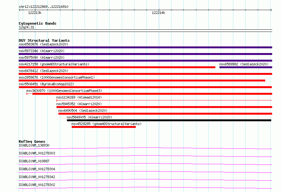Viewport: 281px width, 192px height.
Task: Click nsv4529285 gnomADStructuralVariants label
Action: point(106,124)
